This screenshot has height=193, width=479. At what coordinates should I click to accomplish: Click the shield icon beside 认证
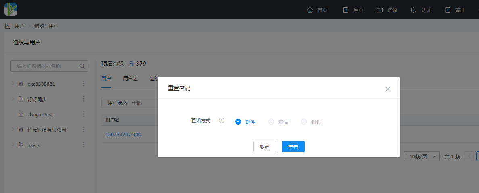(414, 10)
